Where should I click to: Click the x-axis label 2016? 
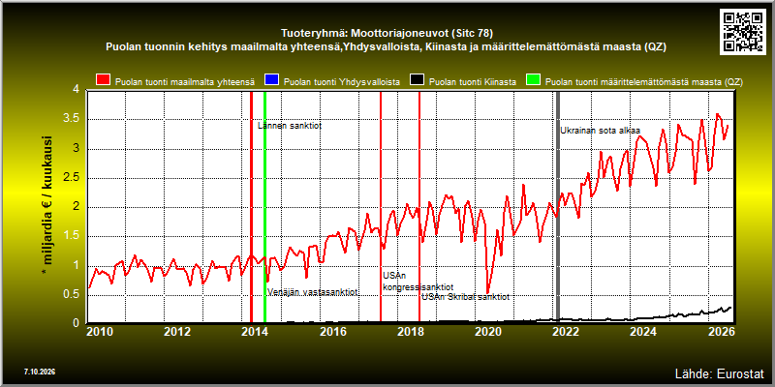pos(332,332)
